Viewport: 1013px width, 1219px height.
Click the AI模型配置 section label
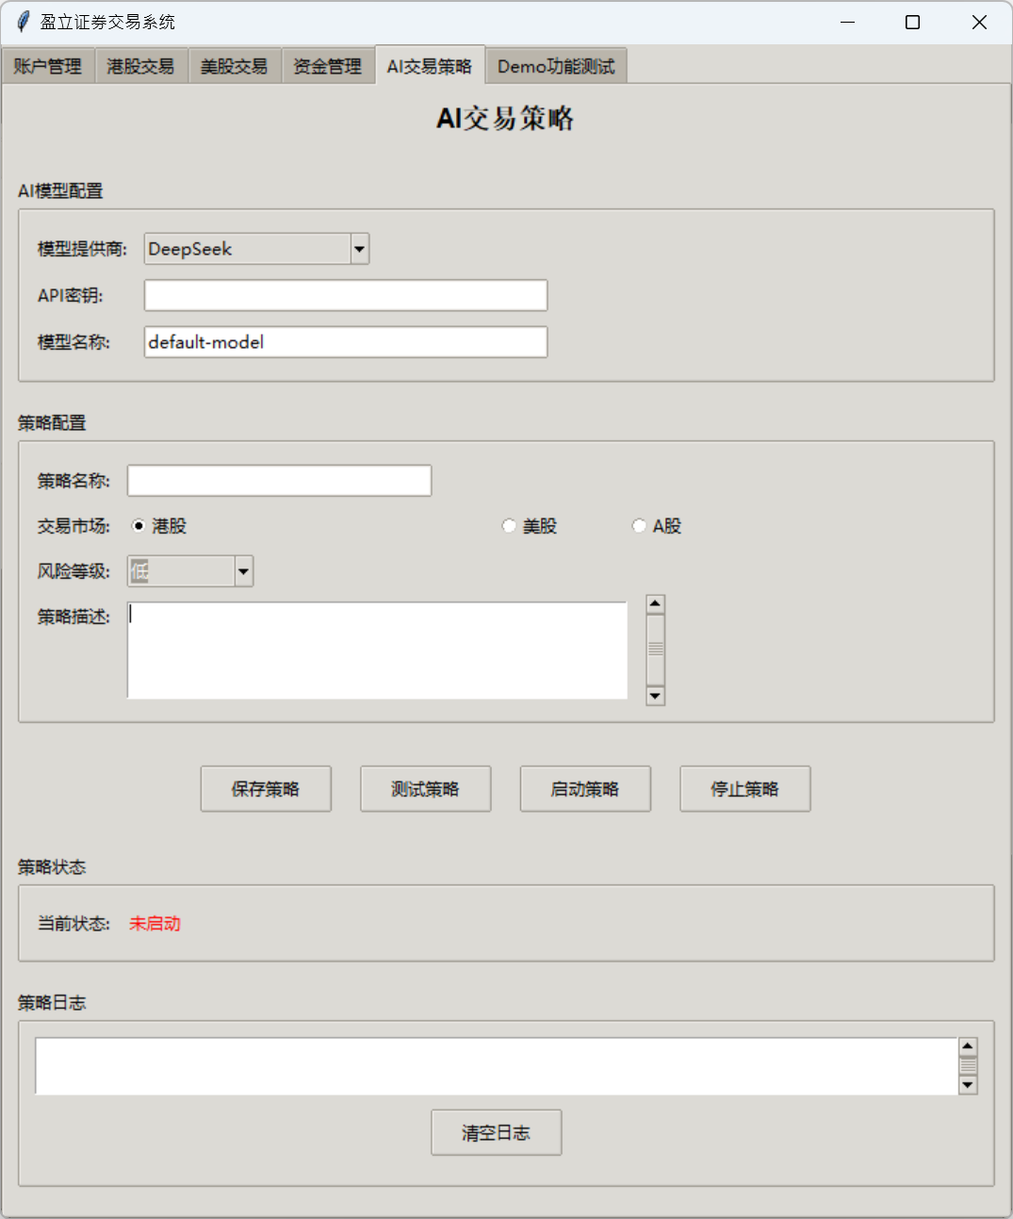pyautogui.click(x=60, y=190)
